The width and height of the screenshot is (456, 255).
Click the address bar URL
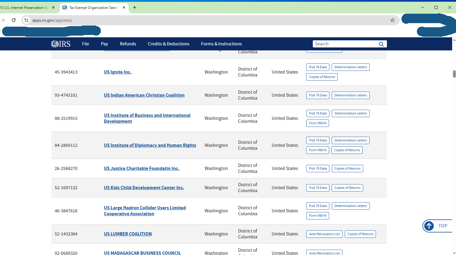52,20
